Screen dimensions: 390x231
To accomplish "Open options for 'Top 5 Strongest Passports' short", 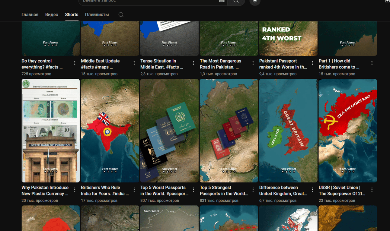I will [253, 190].
